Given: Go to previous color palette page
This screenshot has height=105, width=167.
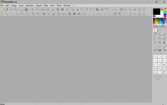Looking at the screenshot, I should coord(156,27).
